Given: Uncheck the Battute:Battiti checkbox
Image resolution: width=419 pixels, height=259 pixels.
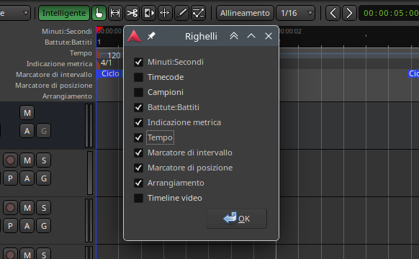Looking at the screenshot, I should [x=138, y=107].
